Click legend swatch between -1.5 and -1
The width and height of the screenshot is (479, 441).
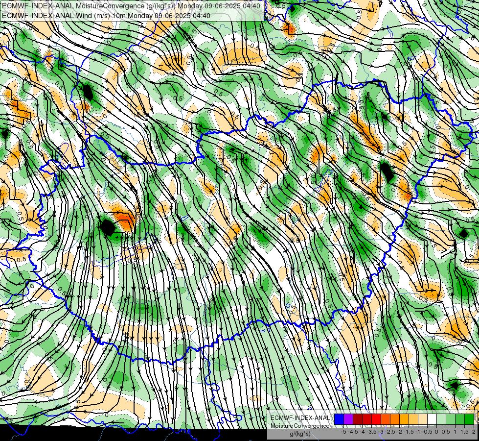[413, 419]
